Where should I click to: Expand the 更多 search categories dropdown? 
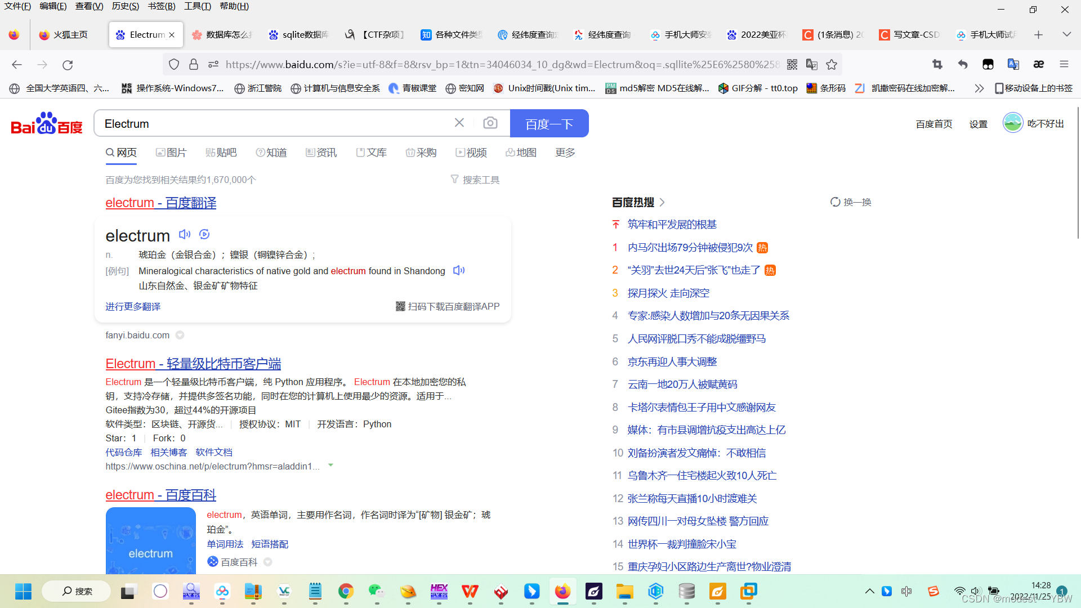[x=564, y=152]
